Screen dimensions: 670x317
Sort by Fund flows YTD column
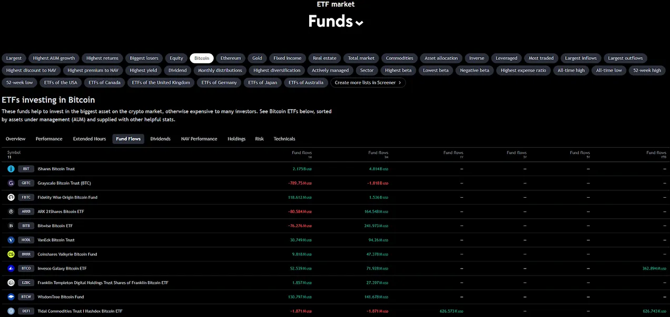pyautogui.click(x=656, y=155)
